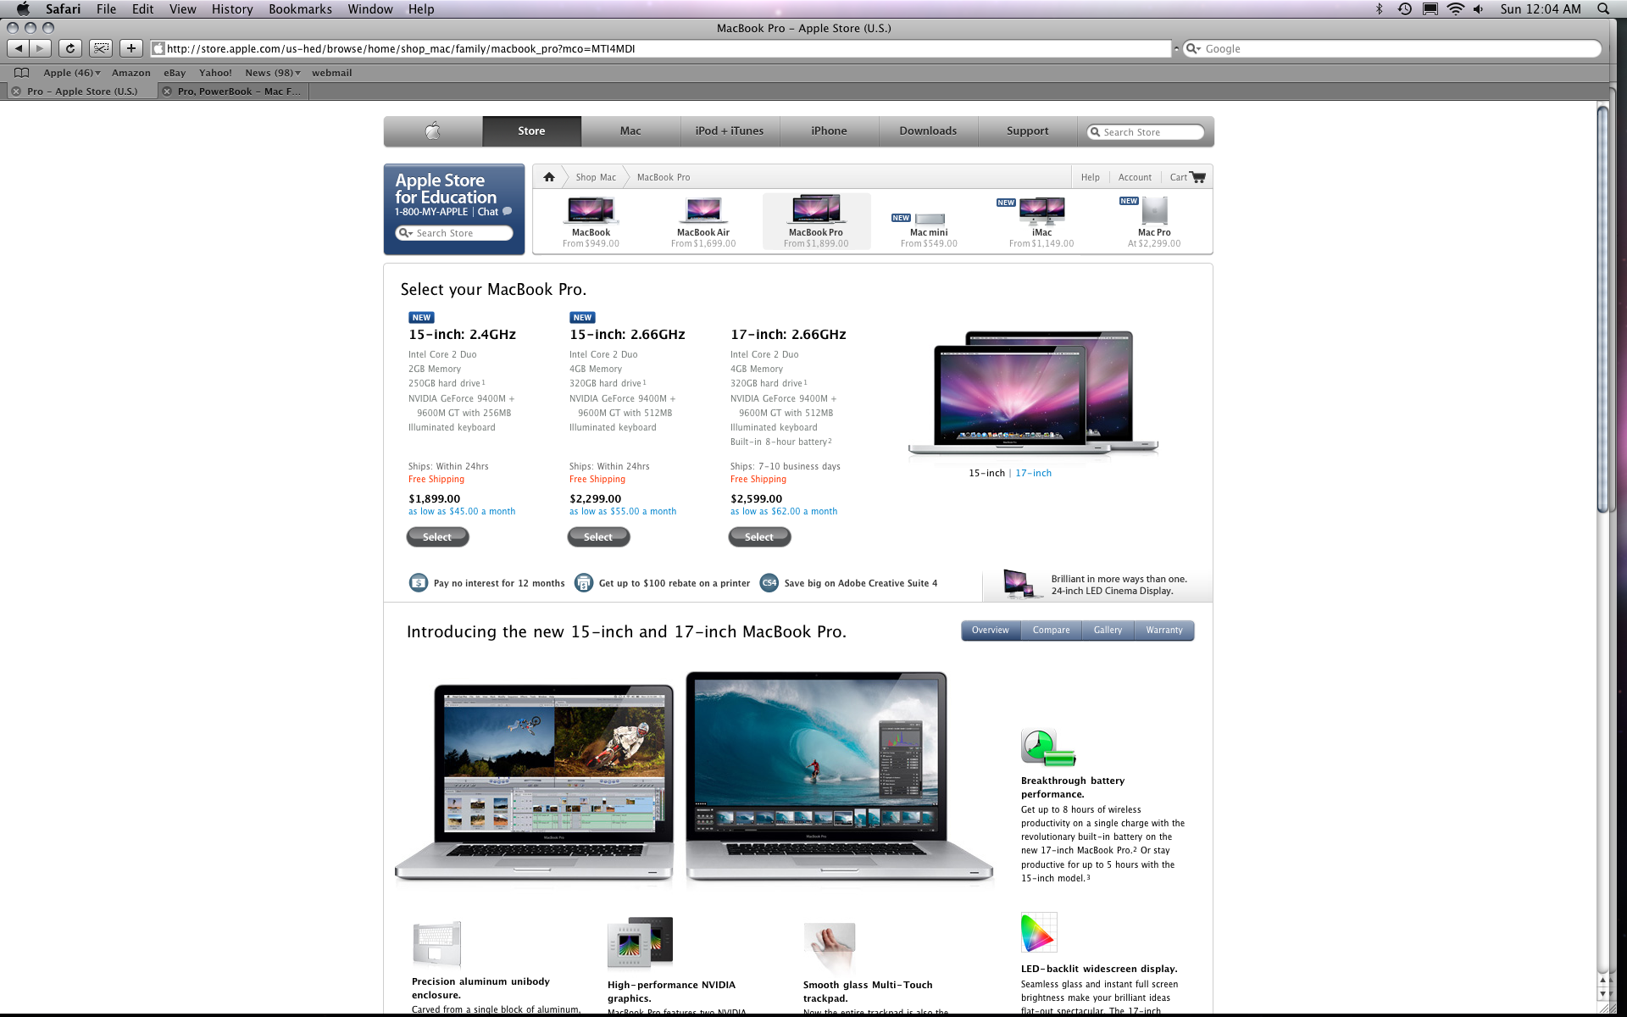
Task: Expand the Apple (46) bookmarks folder
Action: (x=72, y=73)
